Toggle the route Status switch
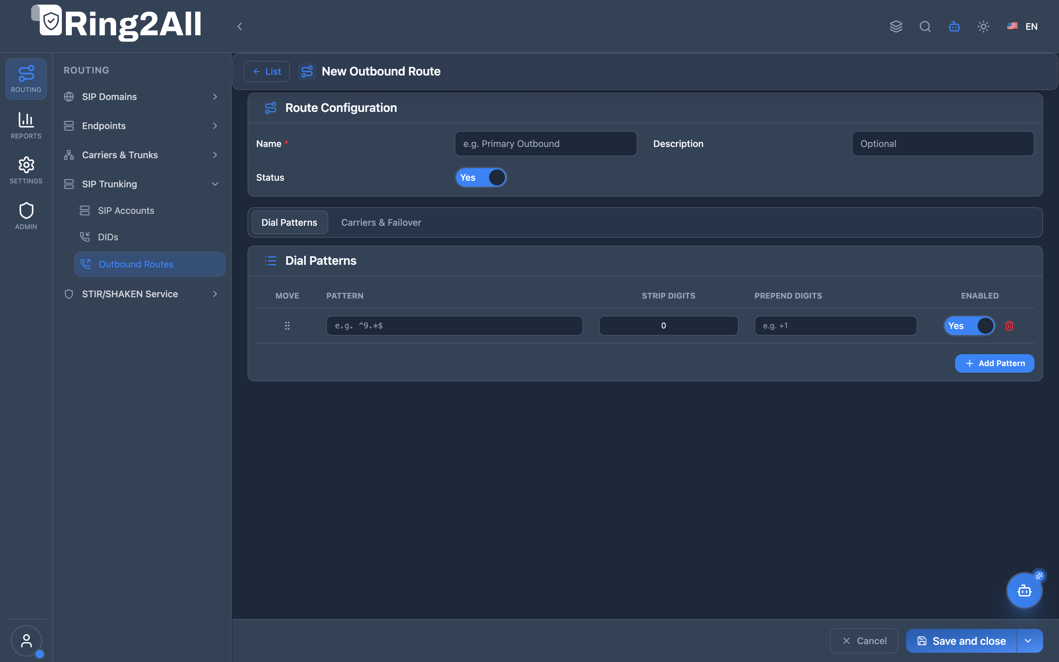This screenshot has height=662, width=1059. (x=481, y=178)
